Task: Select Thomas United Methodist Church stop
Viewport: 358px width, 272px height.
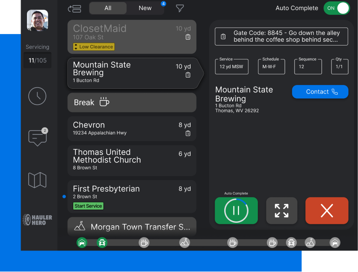Action: 132,160
